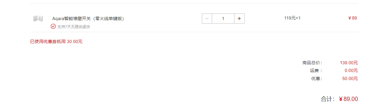
Task: Decrease quantity with the minus button
Action: (207, 18)
